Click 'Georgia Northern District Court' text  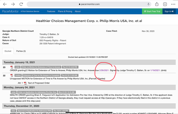point(18,31)
